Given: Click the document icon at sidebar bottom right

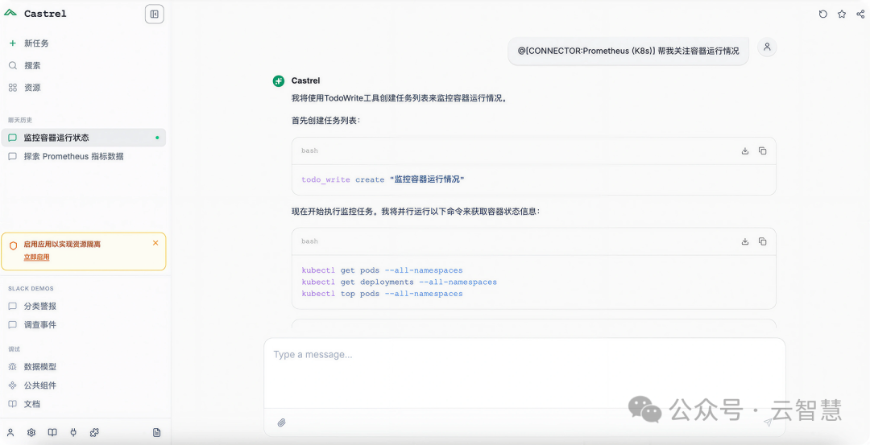Looking at the screenshot, I should (156, 432).
